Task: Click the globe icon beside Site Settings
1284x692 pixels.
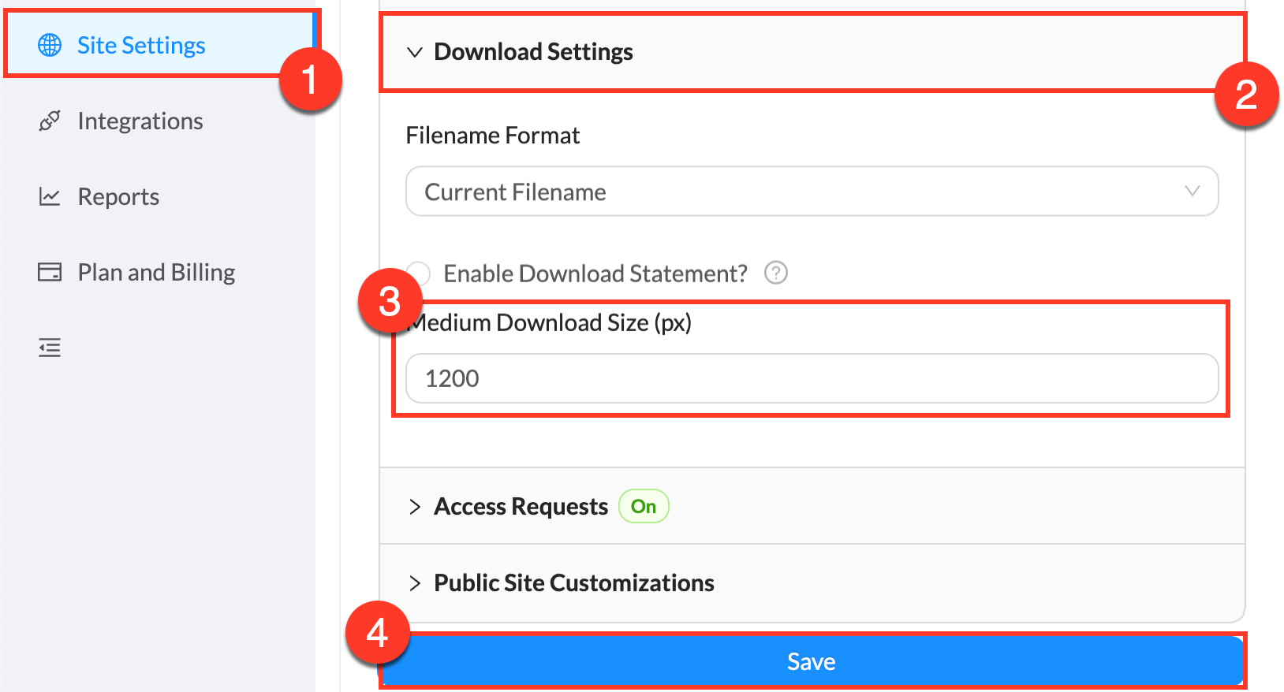Action: pos(50,45)
